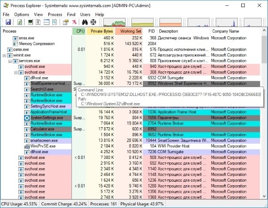Click the '143 520 K' working set value
Image resolution: width=268 pixels, height=208 pixels.
tap(134, 44)
